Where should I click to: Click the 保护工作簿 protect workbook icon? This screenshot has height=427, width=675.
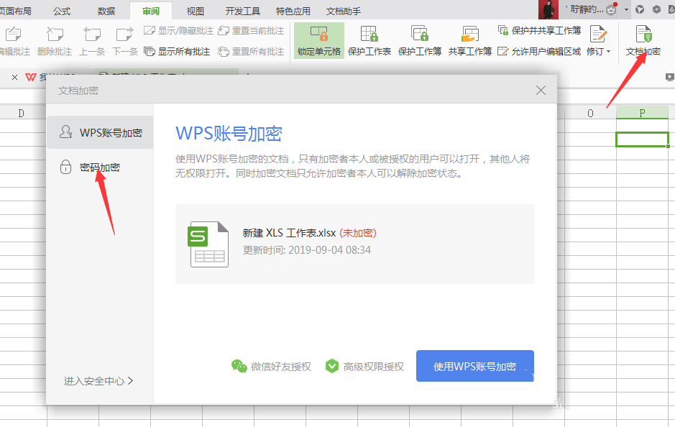click(420, 34)
